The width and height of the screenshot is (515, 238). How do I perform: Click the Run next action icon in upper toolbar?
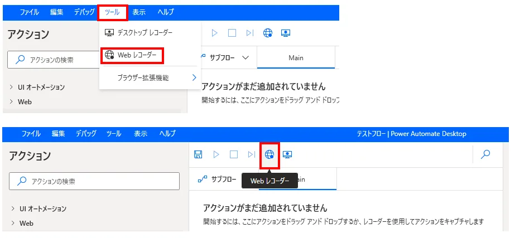tap(249, 33)
